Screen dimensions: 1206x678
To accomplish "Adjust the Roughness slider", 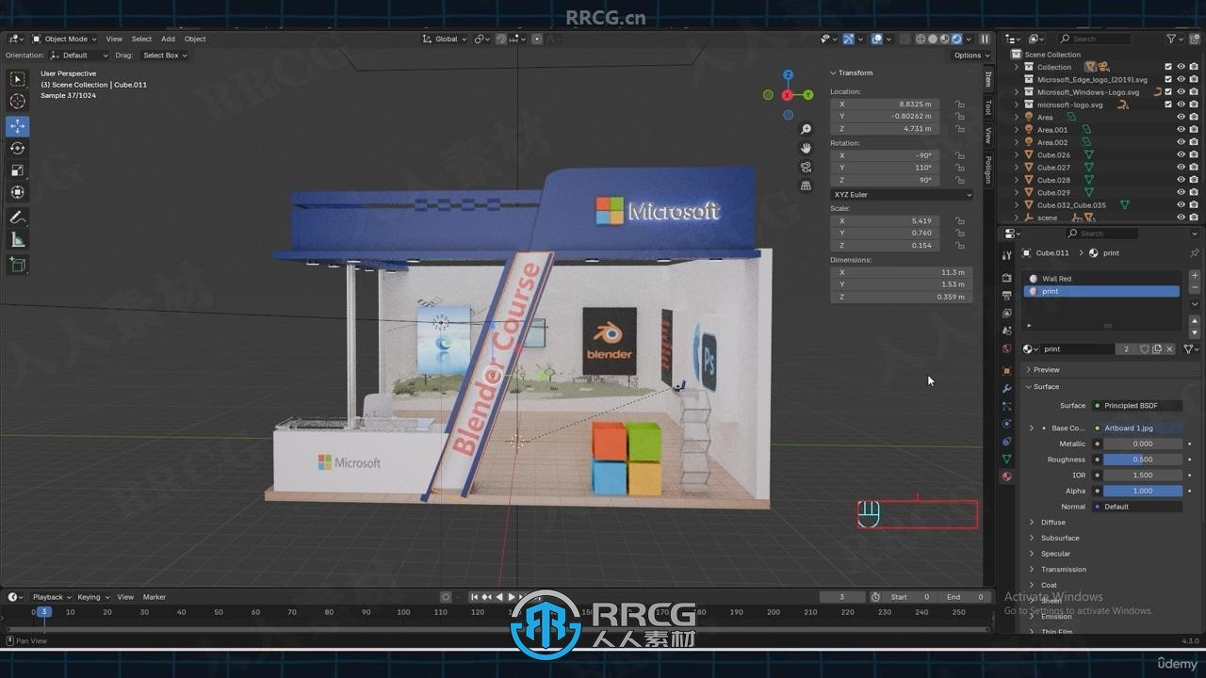I will click(x=1143, y=460).
